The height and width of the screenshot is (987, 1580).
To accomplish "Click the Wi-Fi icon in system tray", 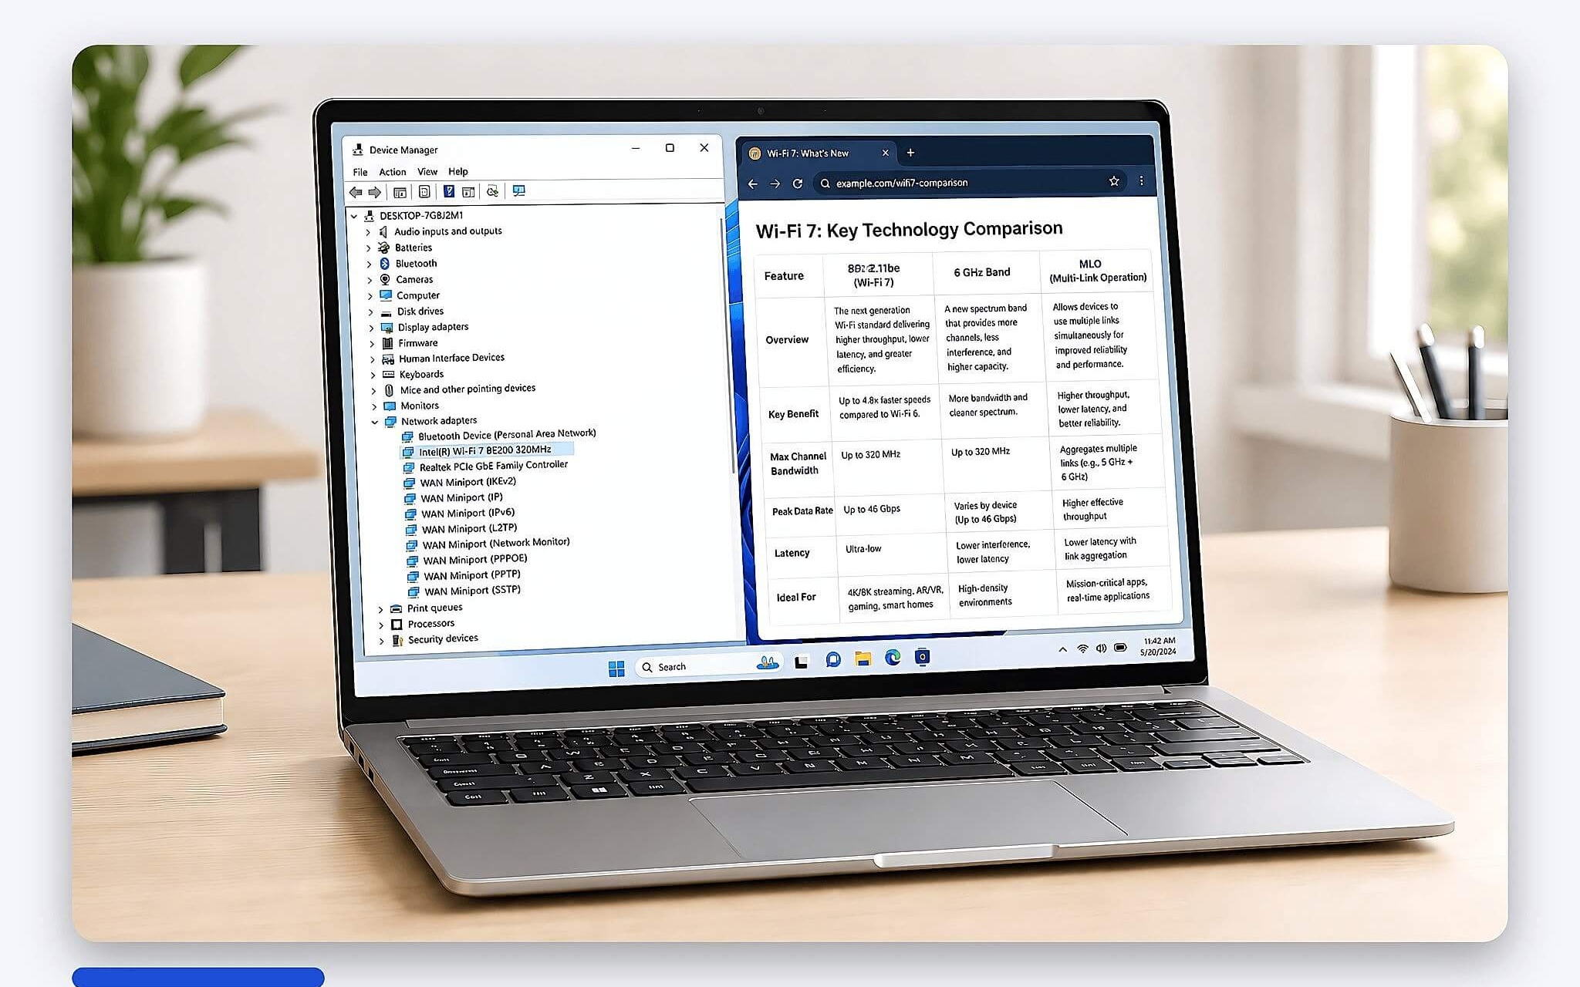I will pyautogui.click(x=1082, y=648).
